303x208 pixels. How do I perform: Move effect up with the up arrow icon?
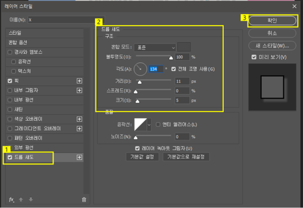(21, 200)
